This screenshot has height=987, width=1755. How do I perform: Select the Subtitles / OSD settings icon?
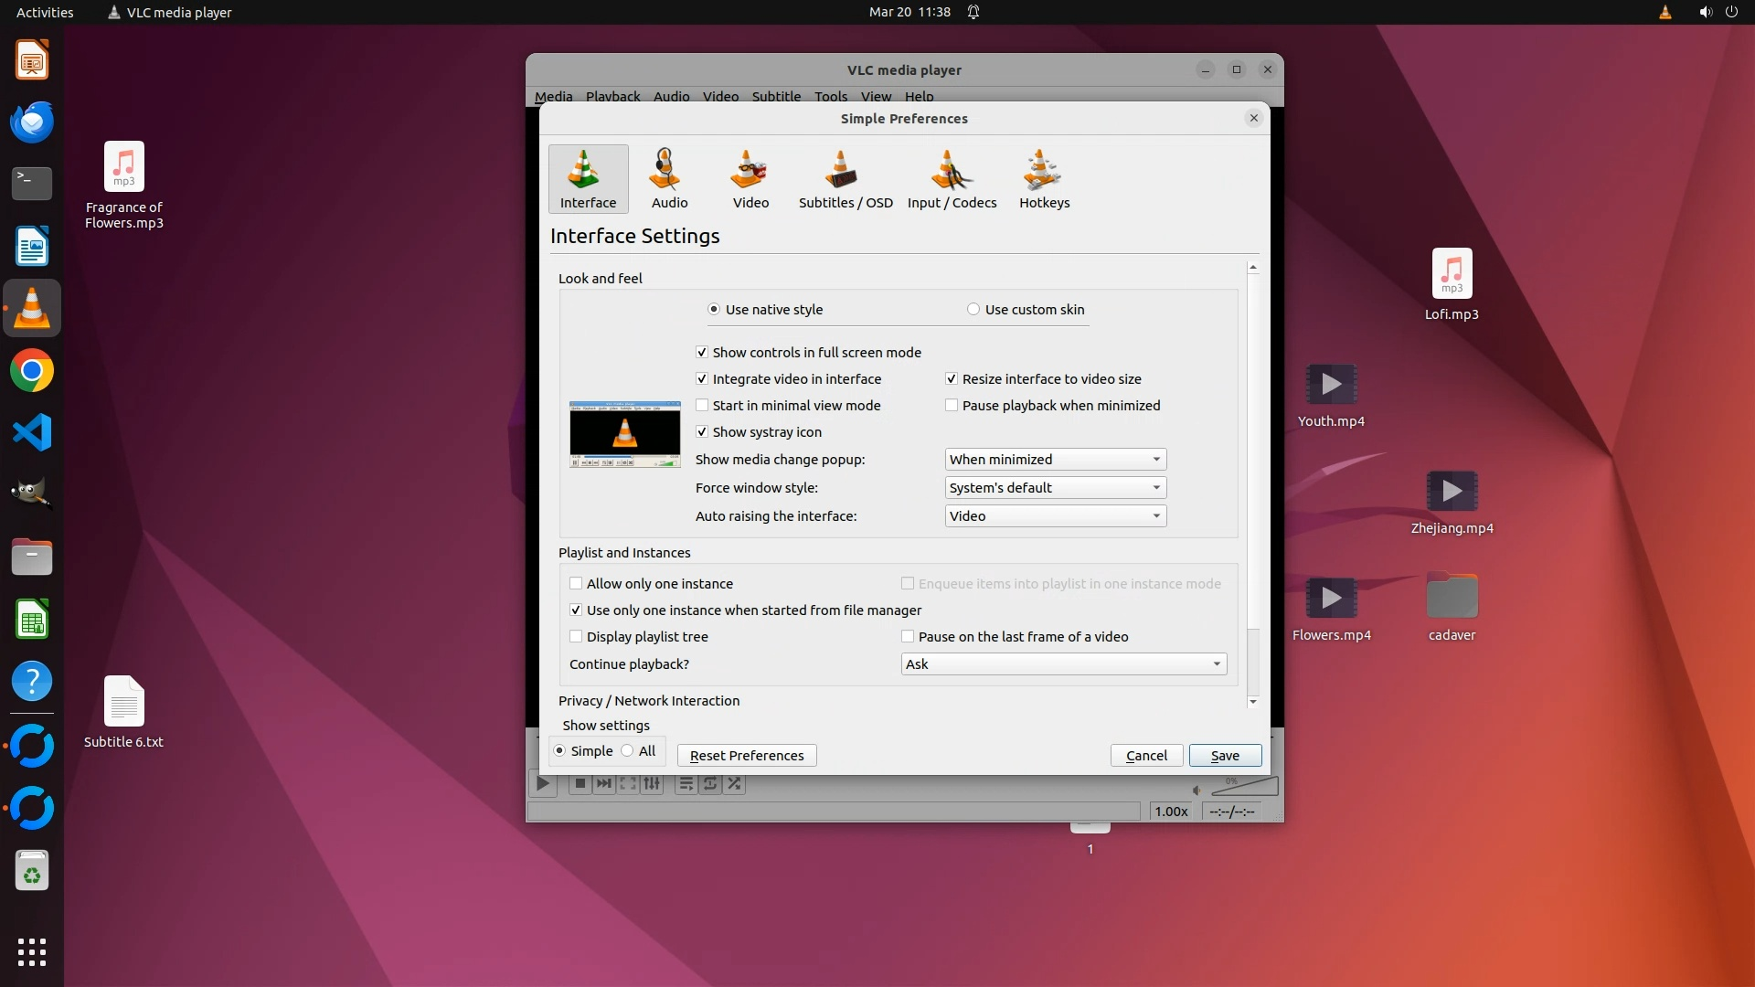(x=845, y=179)
